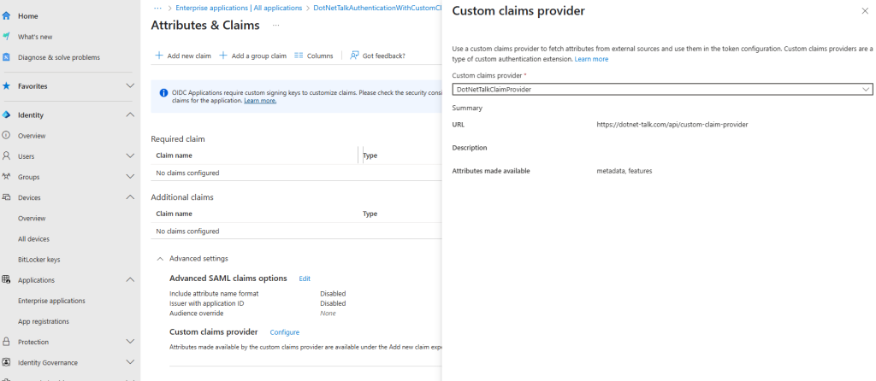
Task: Click the Favorites star icon
Action: pyautogui.click(x=7, y=86)
